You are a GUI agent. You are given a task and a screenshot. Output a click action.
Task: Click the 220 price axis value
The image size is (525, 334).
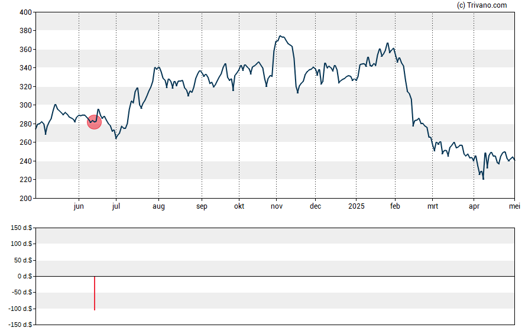[x=26, y=180]
